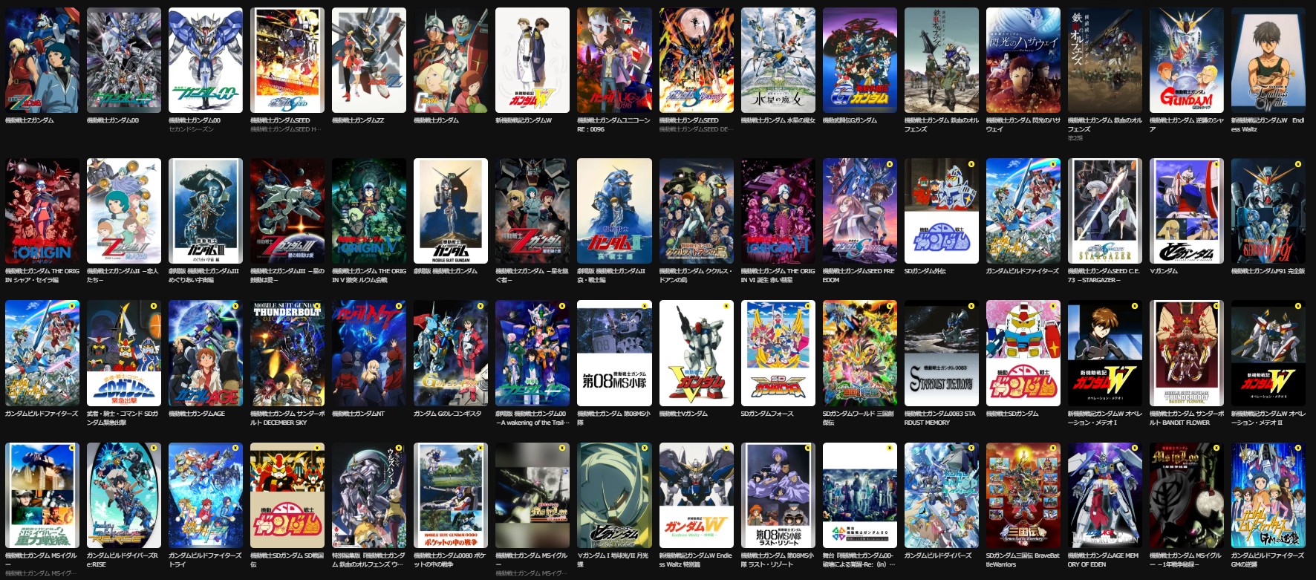Open 機動戦士ガンダムNT poster

click(x=369, y=353)
